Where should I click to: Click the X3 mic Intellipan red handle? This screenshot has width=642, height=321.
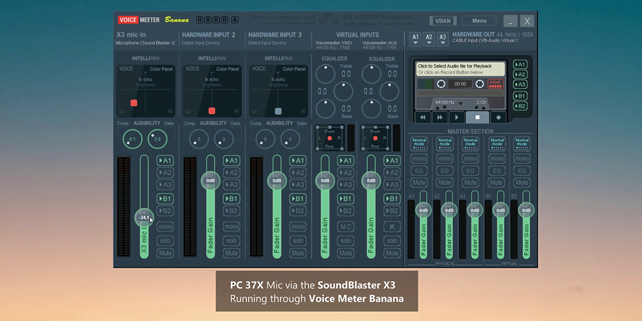(x=134, y=103)
